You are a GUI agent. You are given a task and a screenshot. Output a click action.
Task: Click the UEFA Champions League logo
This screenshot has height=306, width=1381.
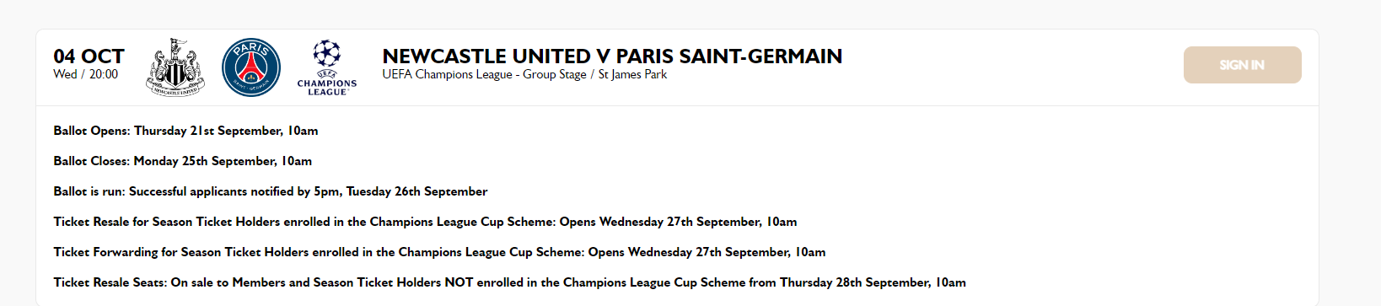point(327,67)
